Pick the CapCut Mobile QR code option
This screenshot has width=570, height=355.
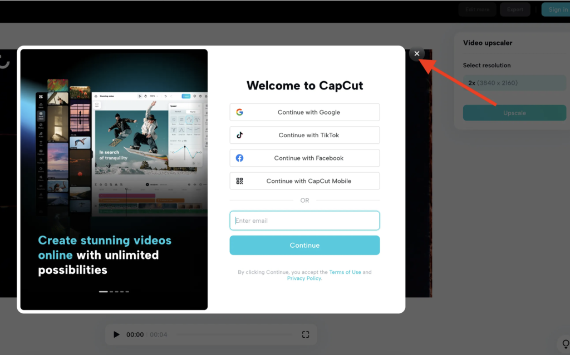pyautogui.click(x=304, y=181)
